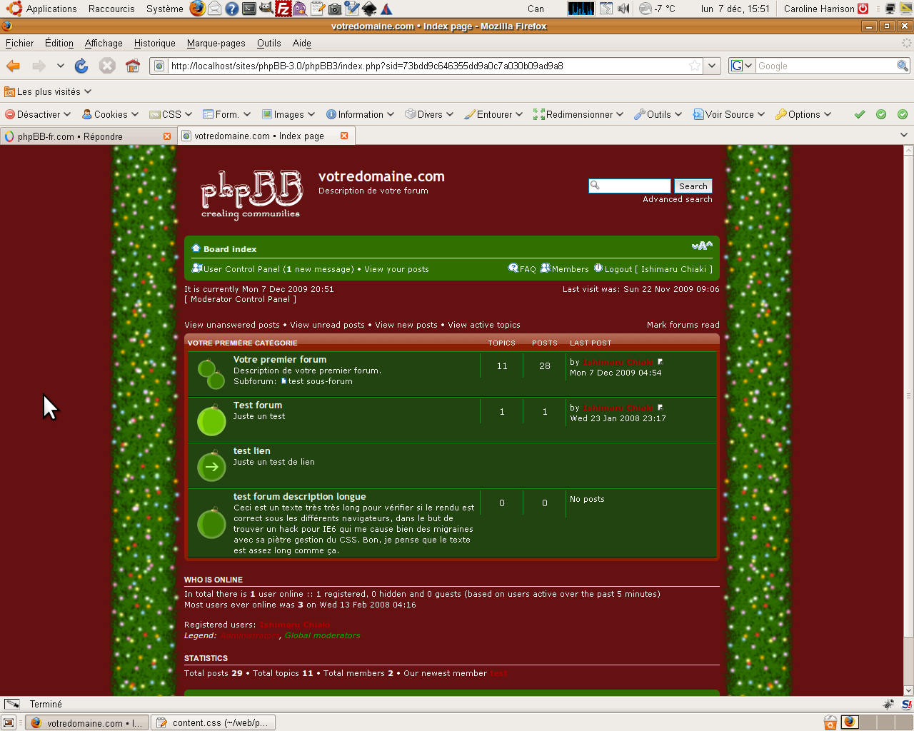Click Logout [ Ishimaru Chiaki ]
Image resolution: width=914 pixels, height=731 pixels.
tap(658, 269)
